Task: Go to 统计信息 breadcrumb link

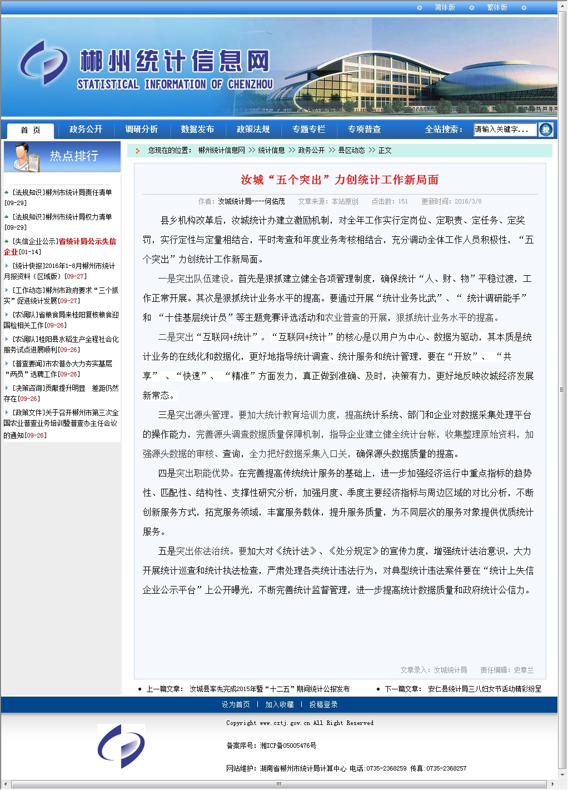Action: [x=271, y=150]
